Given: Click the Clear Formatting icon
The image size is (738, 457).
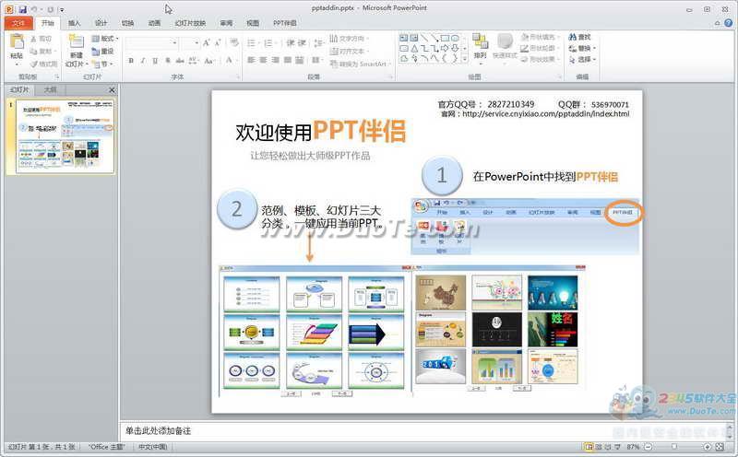Looking at the screenshot, I should pyautogui.click(x=234, y=43).
